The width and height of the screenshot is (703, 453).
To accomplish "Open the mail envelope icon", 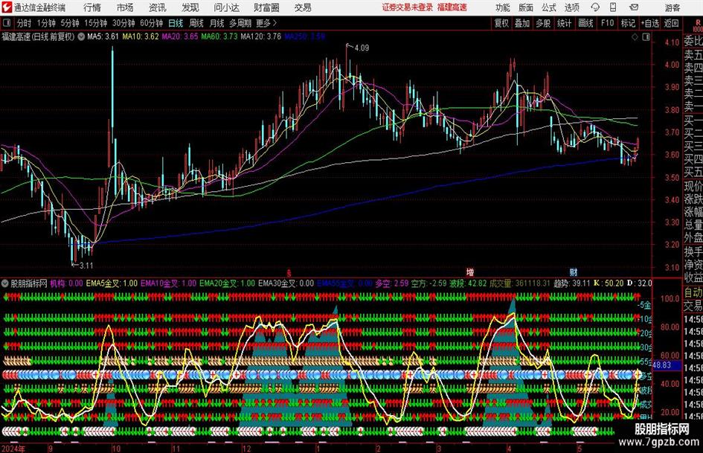I will pyautogui.click(x=634, y=7).
